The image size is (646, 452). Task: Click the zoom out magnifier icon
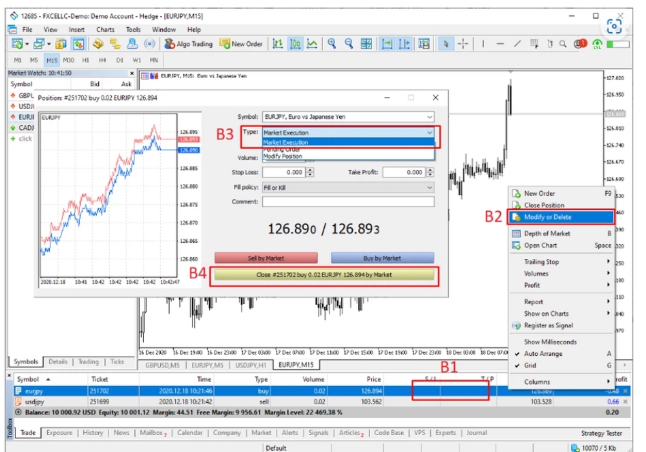point(349,44)
